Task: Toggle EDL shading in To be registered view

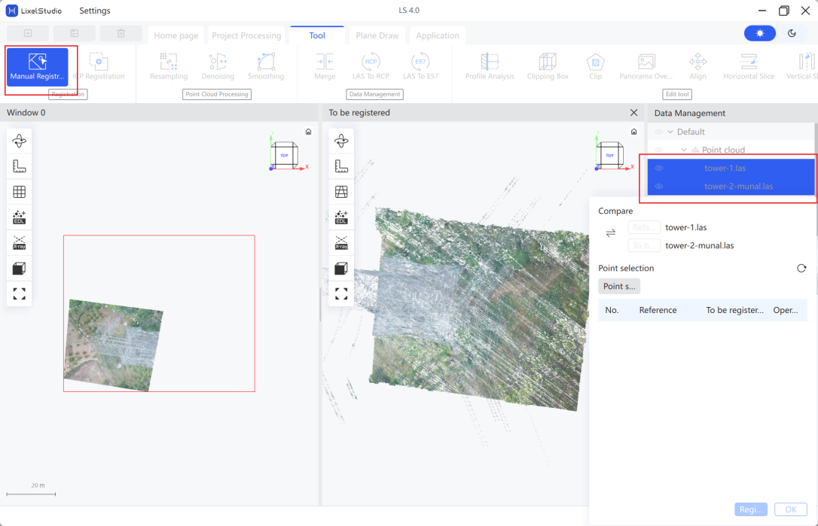Action: click(341, 217)
